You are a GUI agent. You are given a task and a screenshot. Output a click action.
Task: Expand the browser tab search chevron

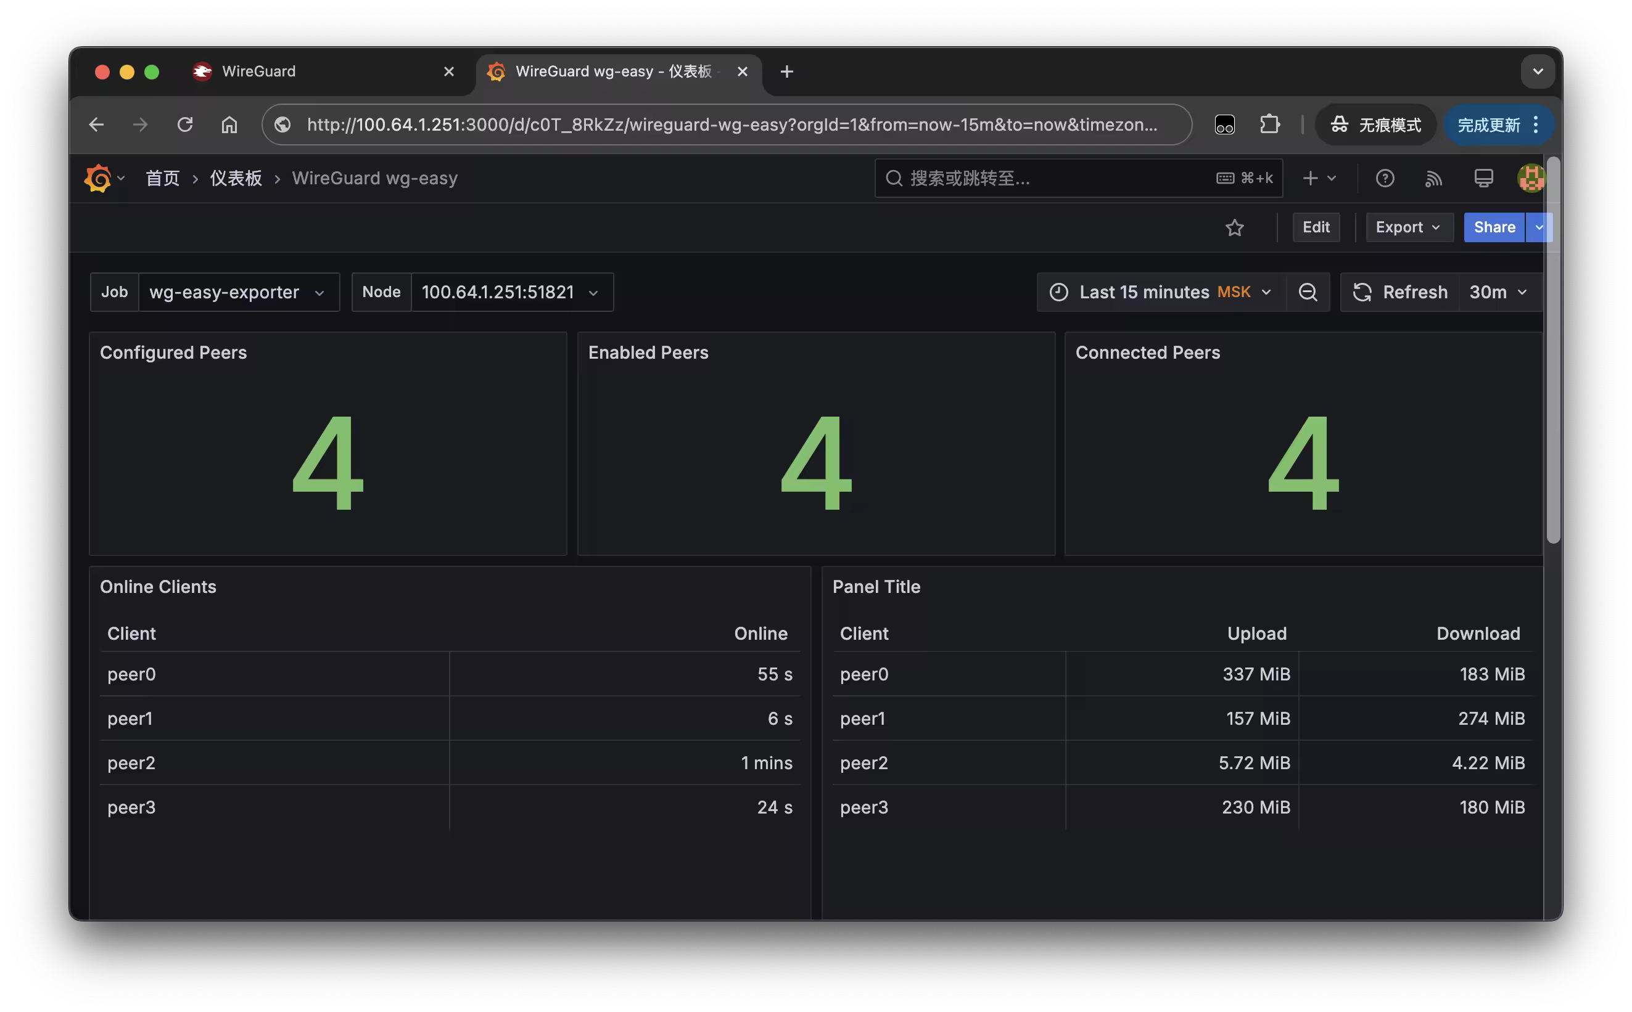coord(1537,71)
